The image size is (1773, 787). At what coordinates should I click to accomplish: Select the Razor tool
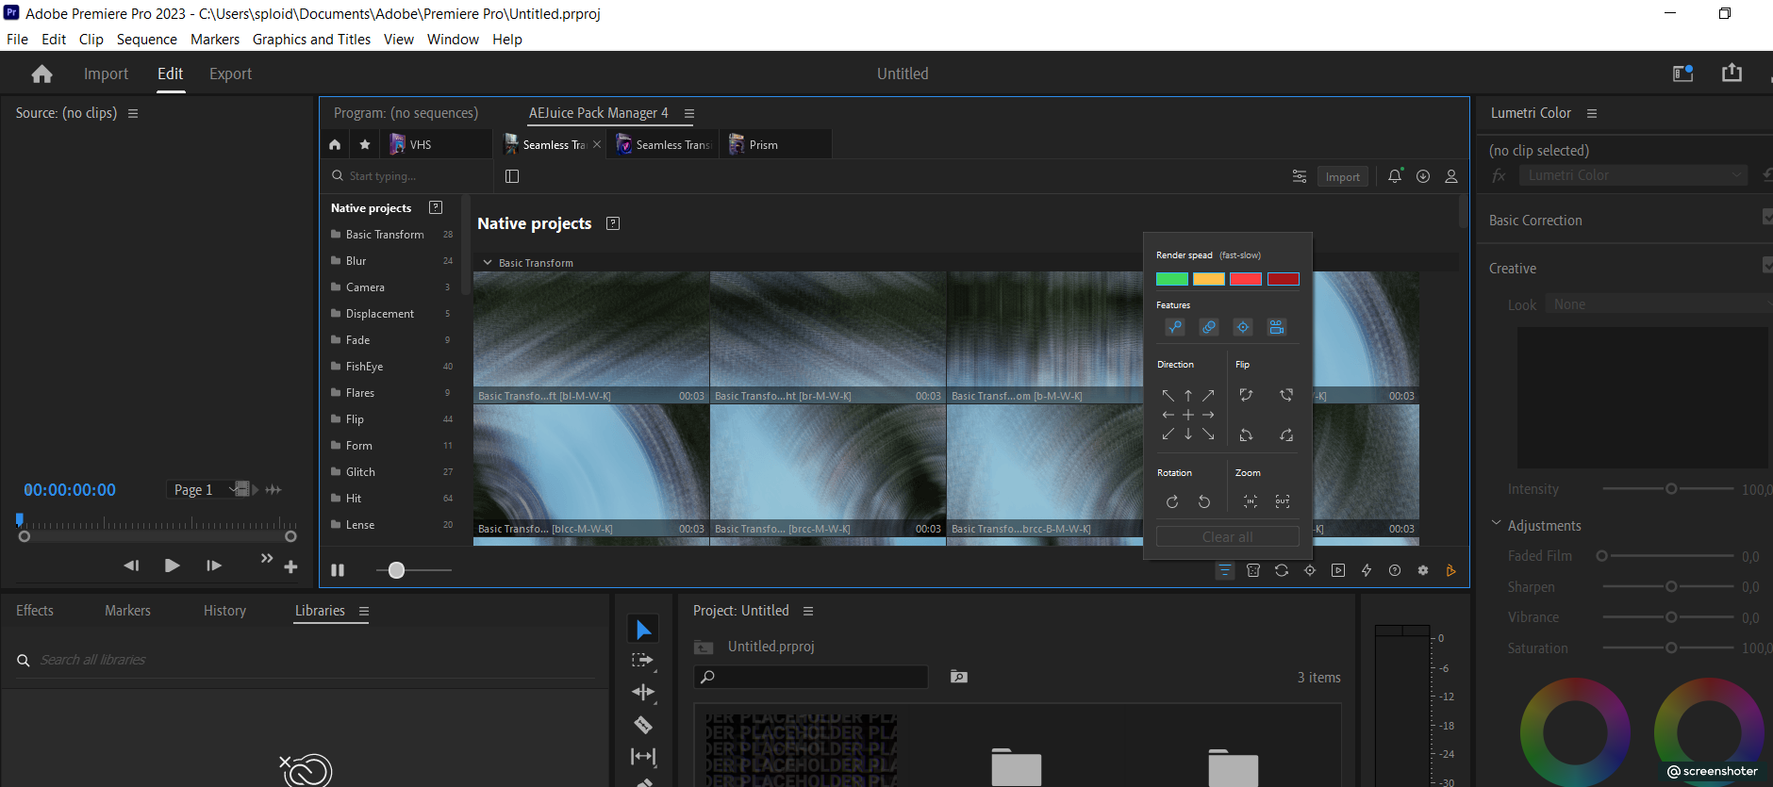click(x=643, y=725)
